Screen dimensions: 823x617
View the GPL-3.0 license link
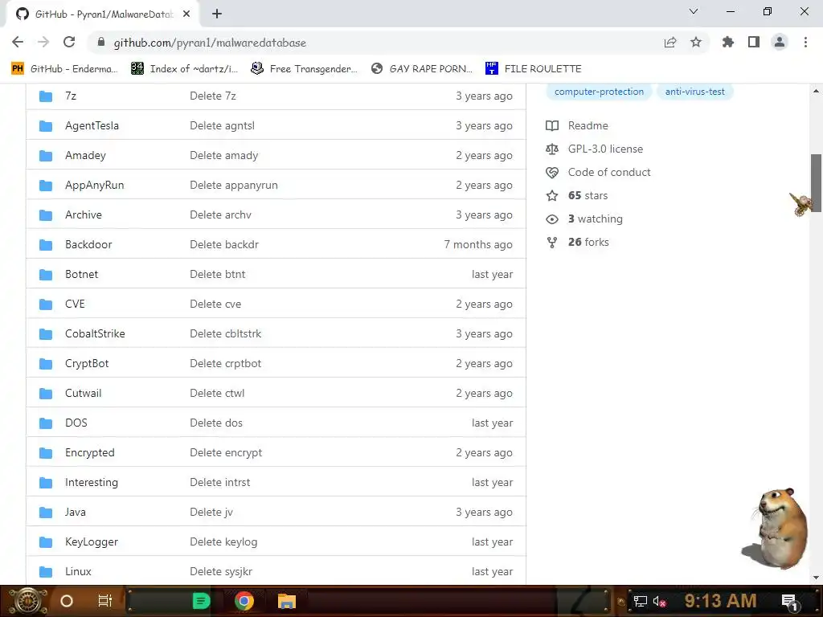coord(605,149)
